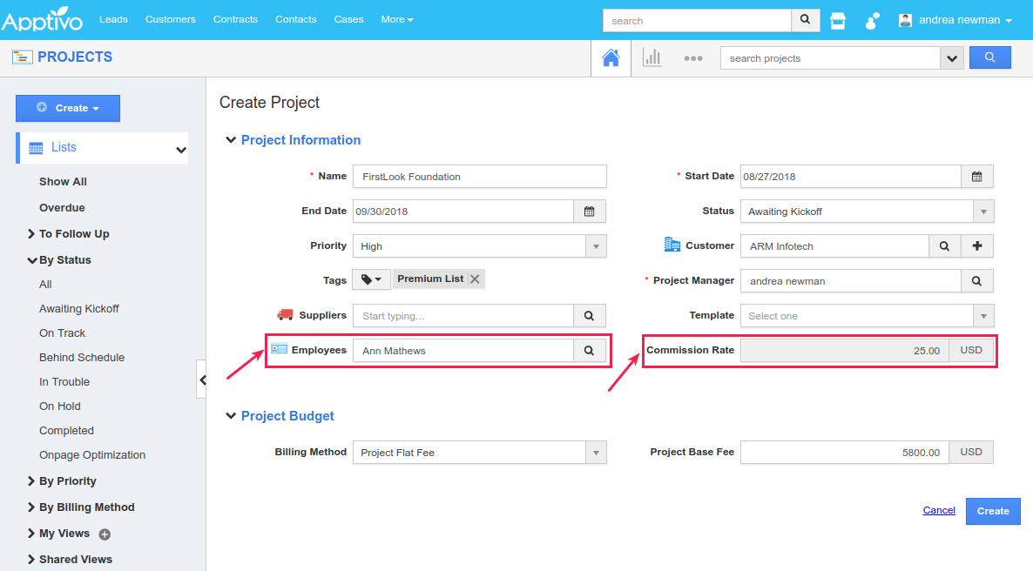1033x571 pixels.
Task: Click the Employees lookup magnifier icon
Action: (x=590, y=350)
